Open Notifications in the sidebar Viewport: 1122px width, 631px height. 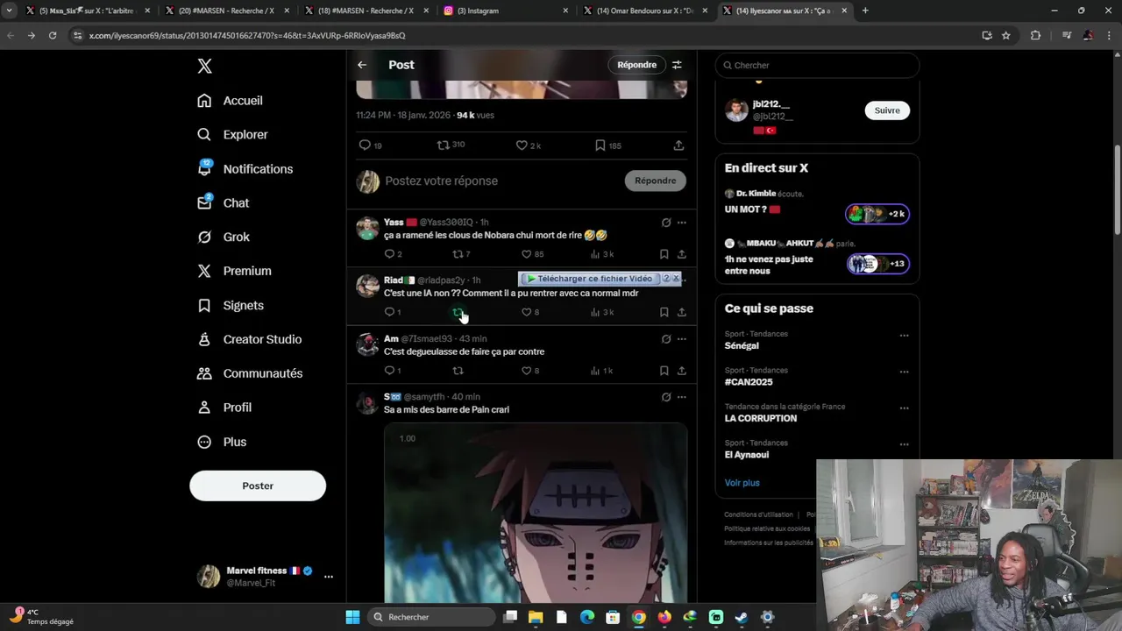click(x=245, y=169)
